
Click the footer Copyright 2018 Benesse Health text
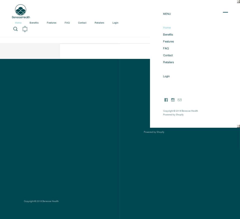pos(41,201)
